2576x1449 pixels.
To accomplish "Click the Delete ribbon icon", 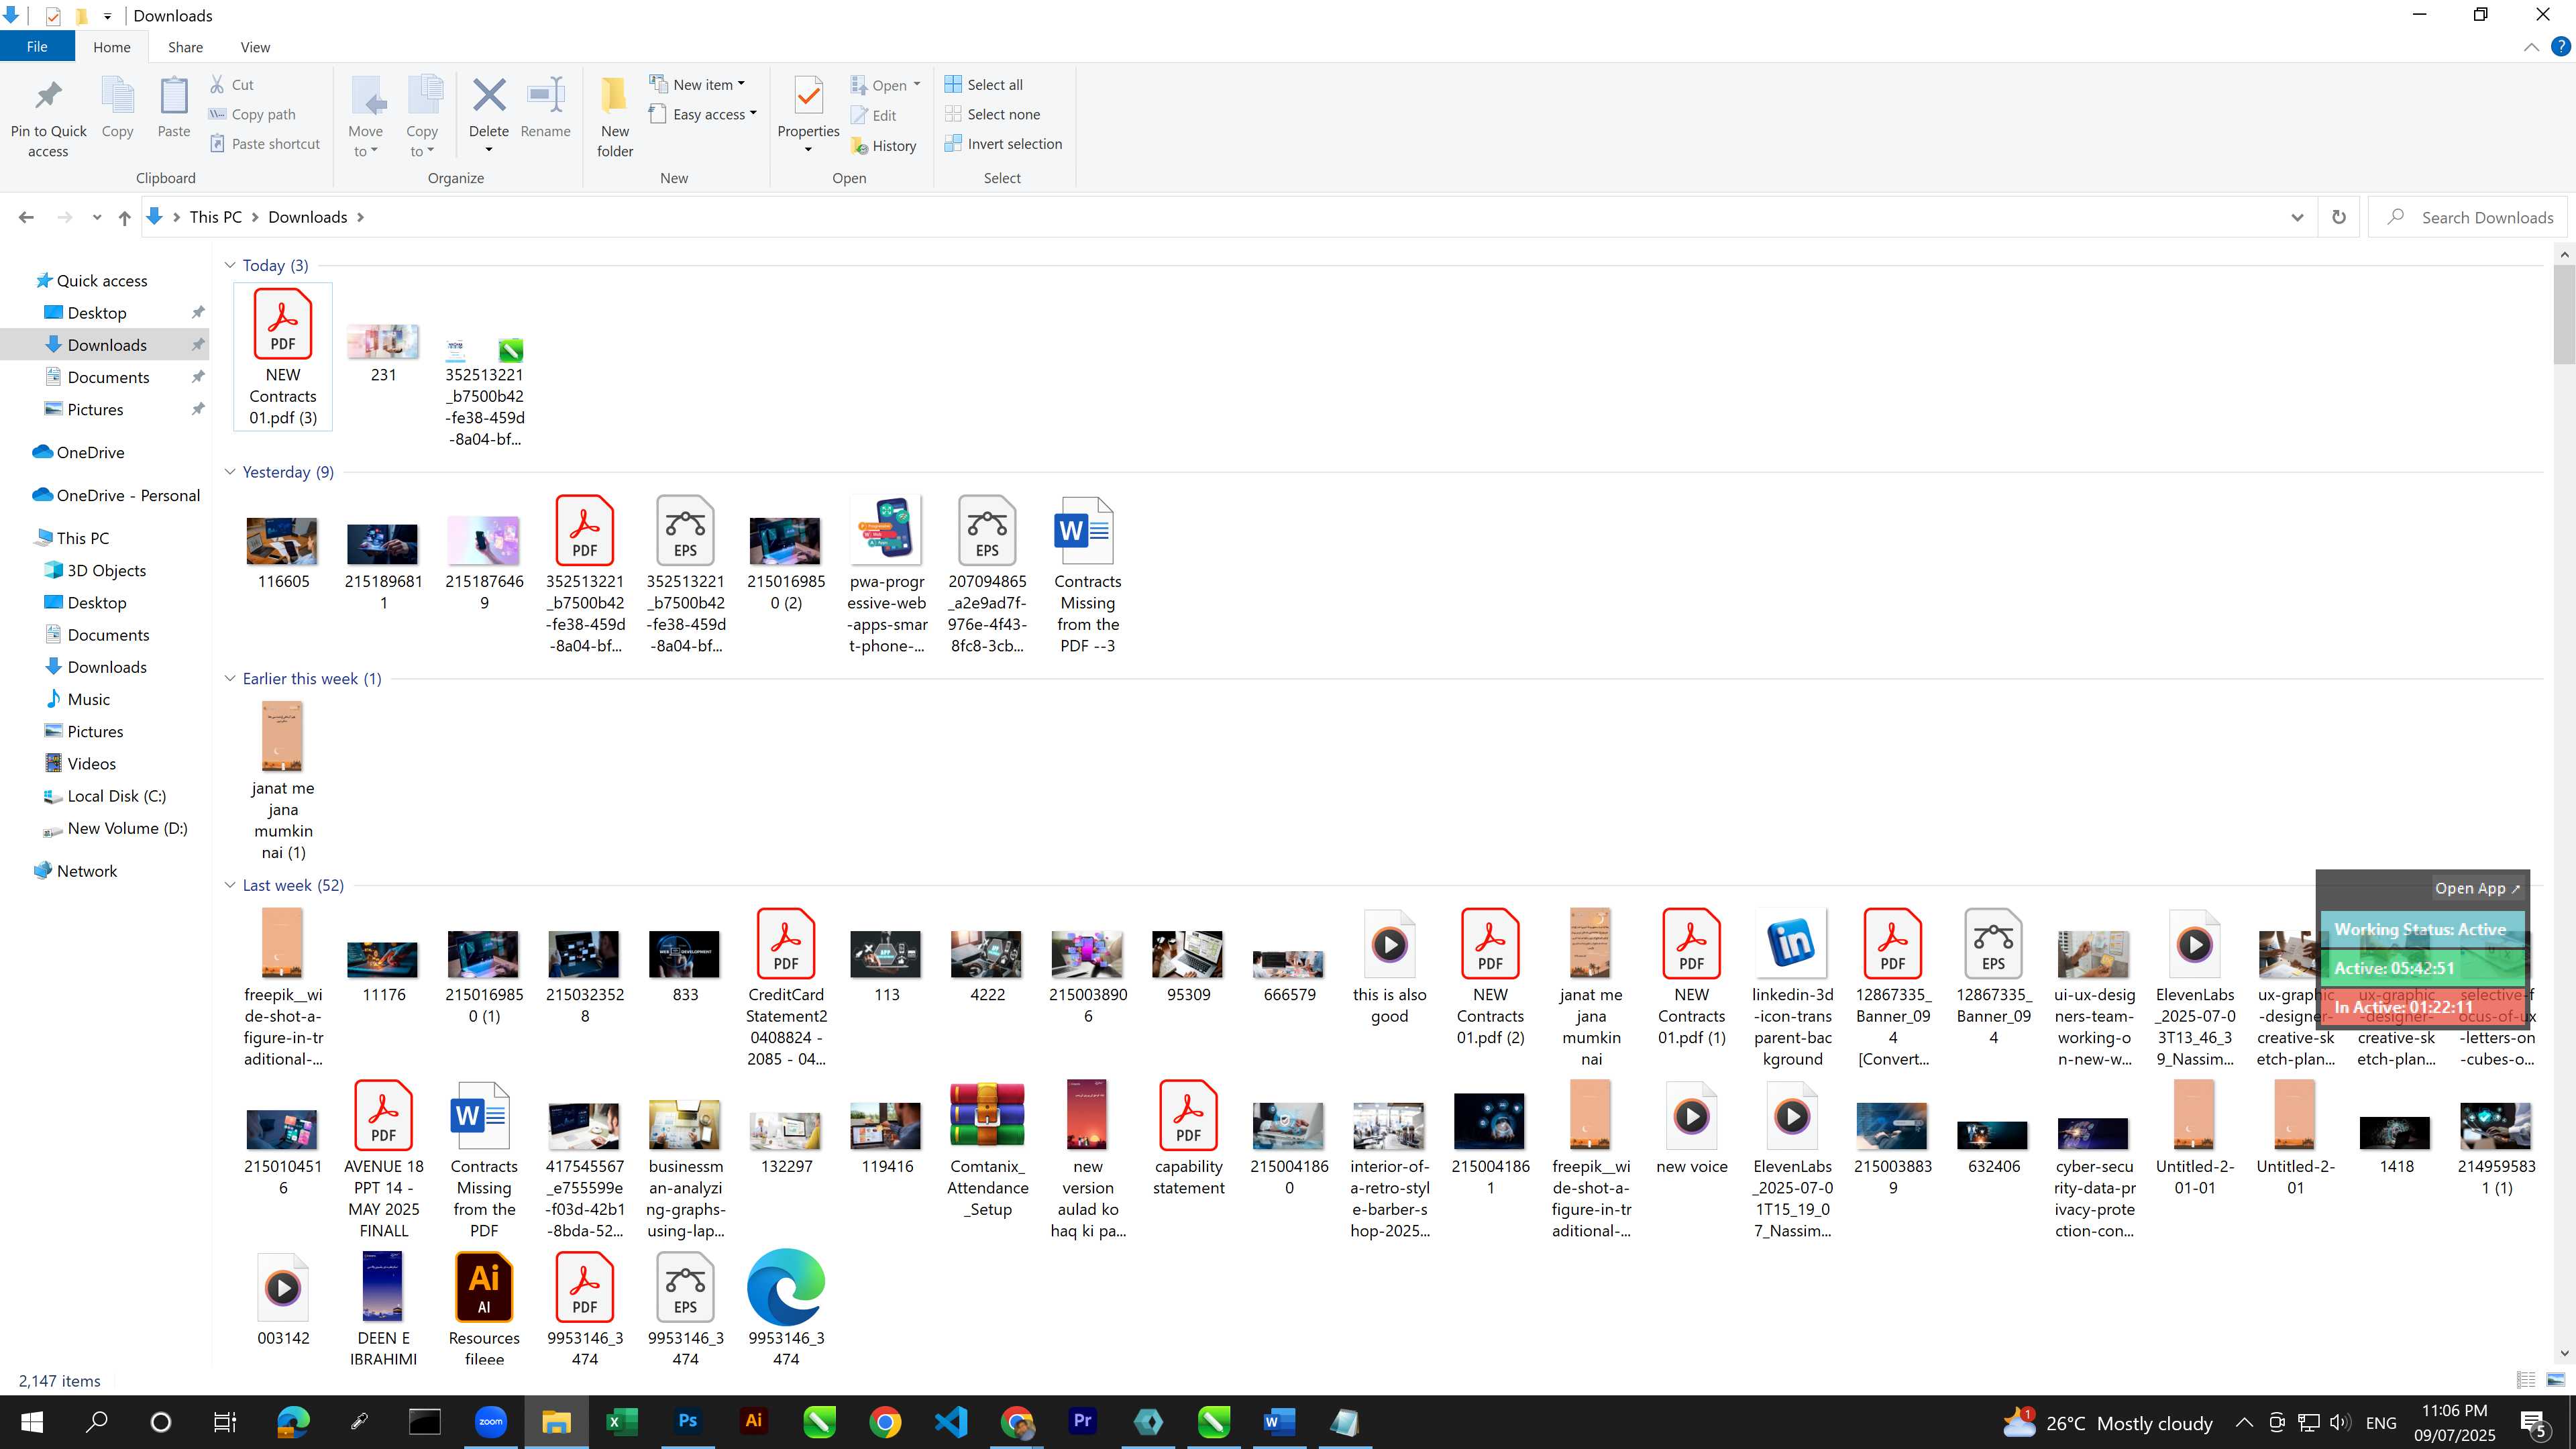I will click(489, 95).
